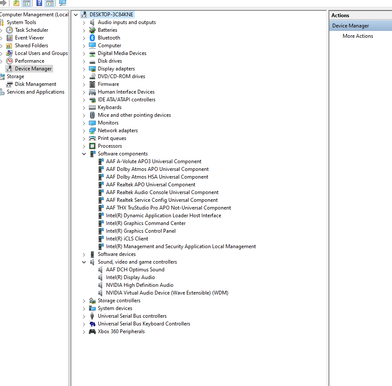The image size is (392, 386).
Task: Expand the Software devices category
Action: [84, 254]
